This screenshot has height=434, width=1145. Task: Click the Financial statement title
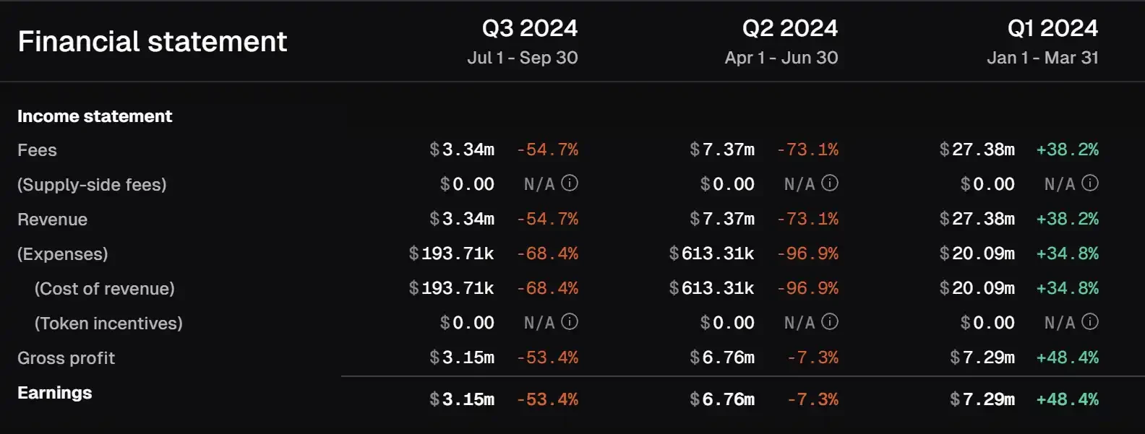click(152, 41)
